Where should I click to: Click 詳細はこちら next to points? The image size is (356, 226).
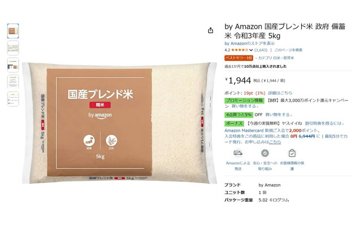point(280,93)
